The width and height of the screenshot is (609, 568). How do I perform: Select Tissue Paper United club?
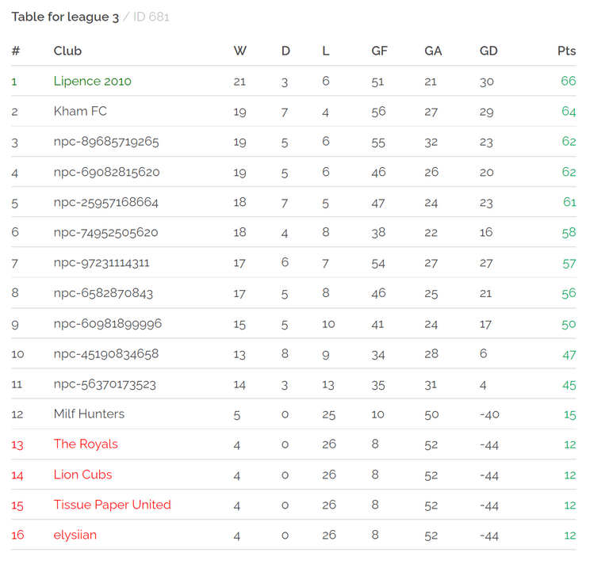(113, 505)
